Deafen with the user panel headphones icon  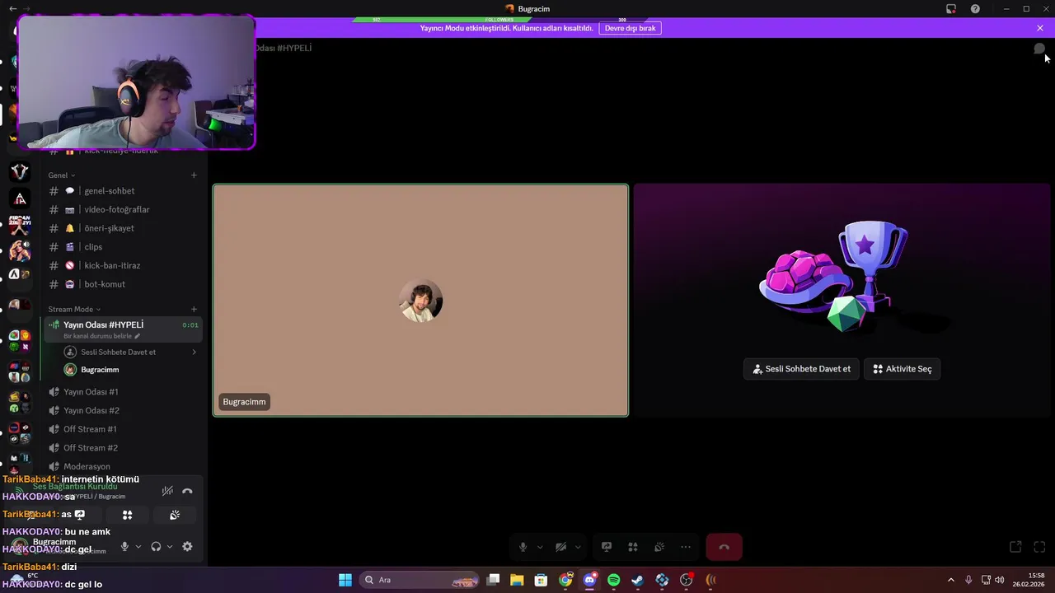[x=156, y=546]
